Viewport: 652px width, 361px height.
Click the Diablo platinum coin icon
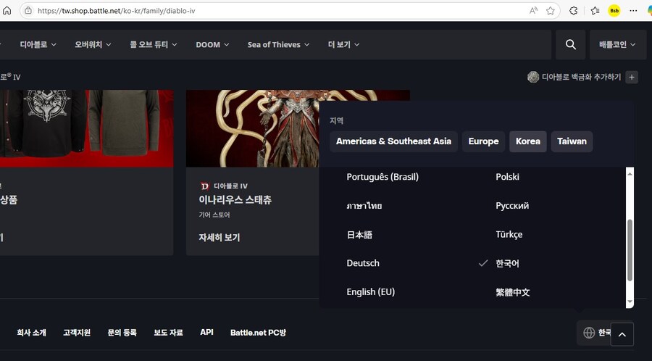click(533, 77)
